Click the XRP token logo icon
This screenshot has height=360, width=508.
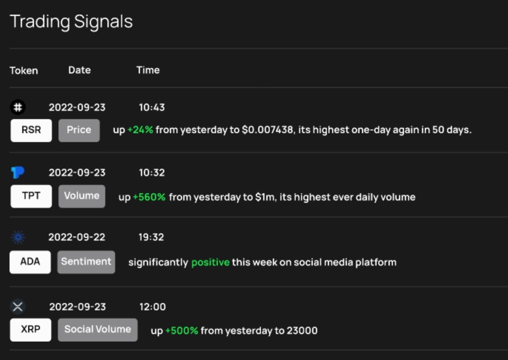coord(18,307)
